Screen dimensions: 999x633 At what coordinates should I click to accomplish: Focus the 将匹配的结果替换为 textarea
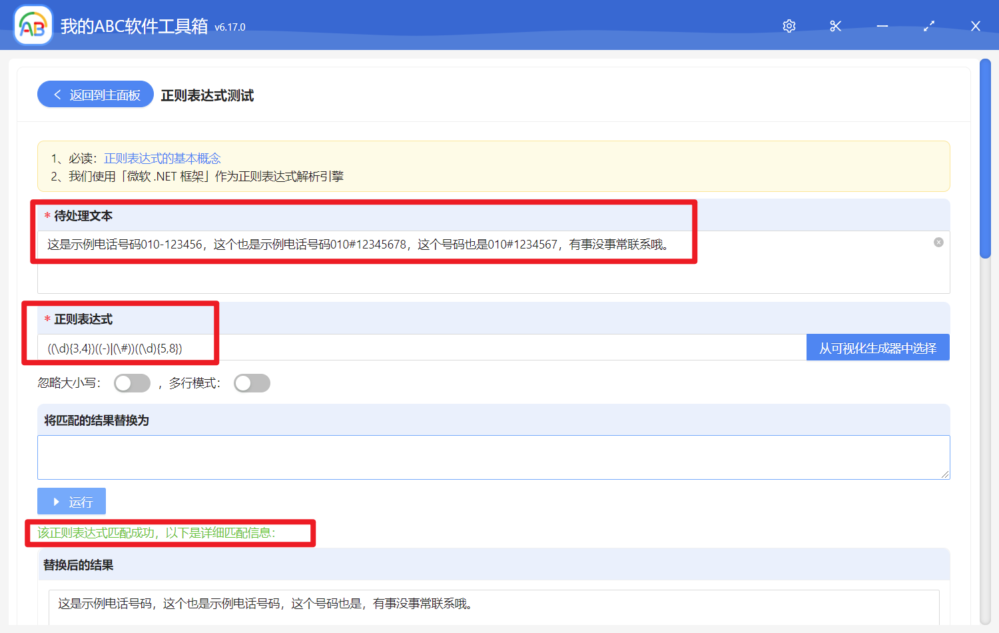(x=493, y=457)
